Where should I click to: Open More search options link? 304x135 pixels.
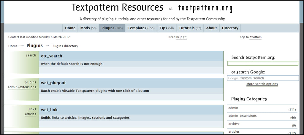[x=262, y=84]
